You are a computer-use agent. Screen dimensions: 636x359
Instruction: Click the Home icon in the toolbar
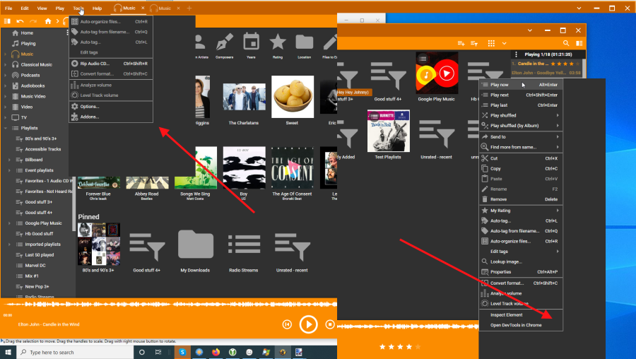point(47,21)
